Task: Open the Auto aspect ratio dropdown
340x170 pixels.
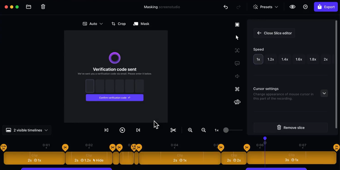Action: click(x=93, y=24)
